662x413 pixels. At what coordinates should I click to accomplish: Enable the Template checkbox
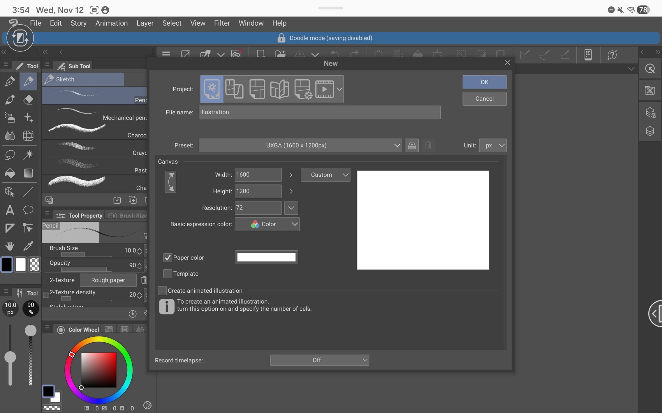(x=168, y=273)
